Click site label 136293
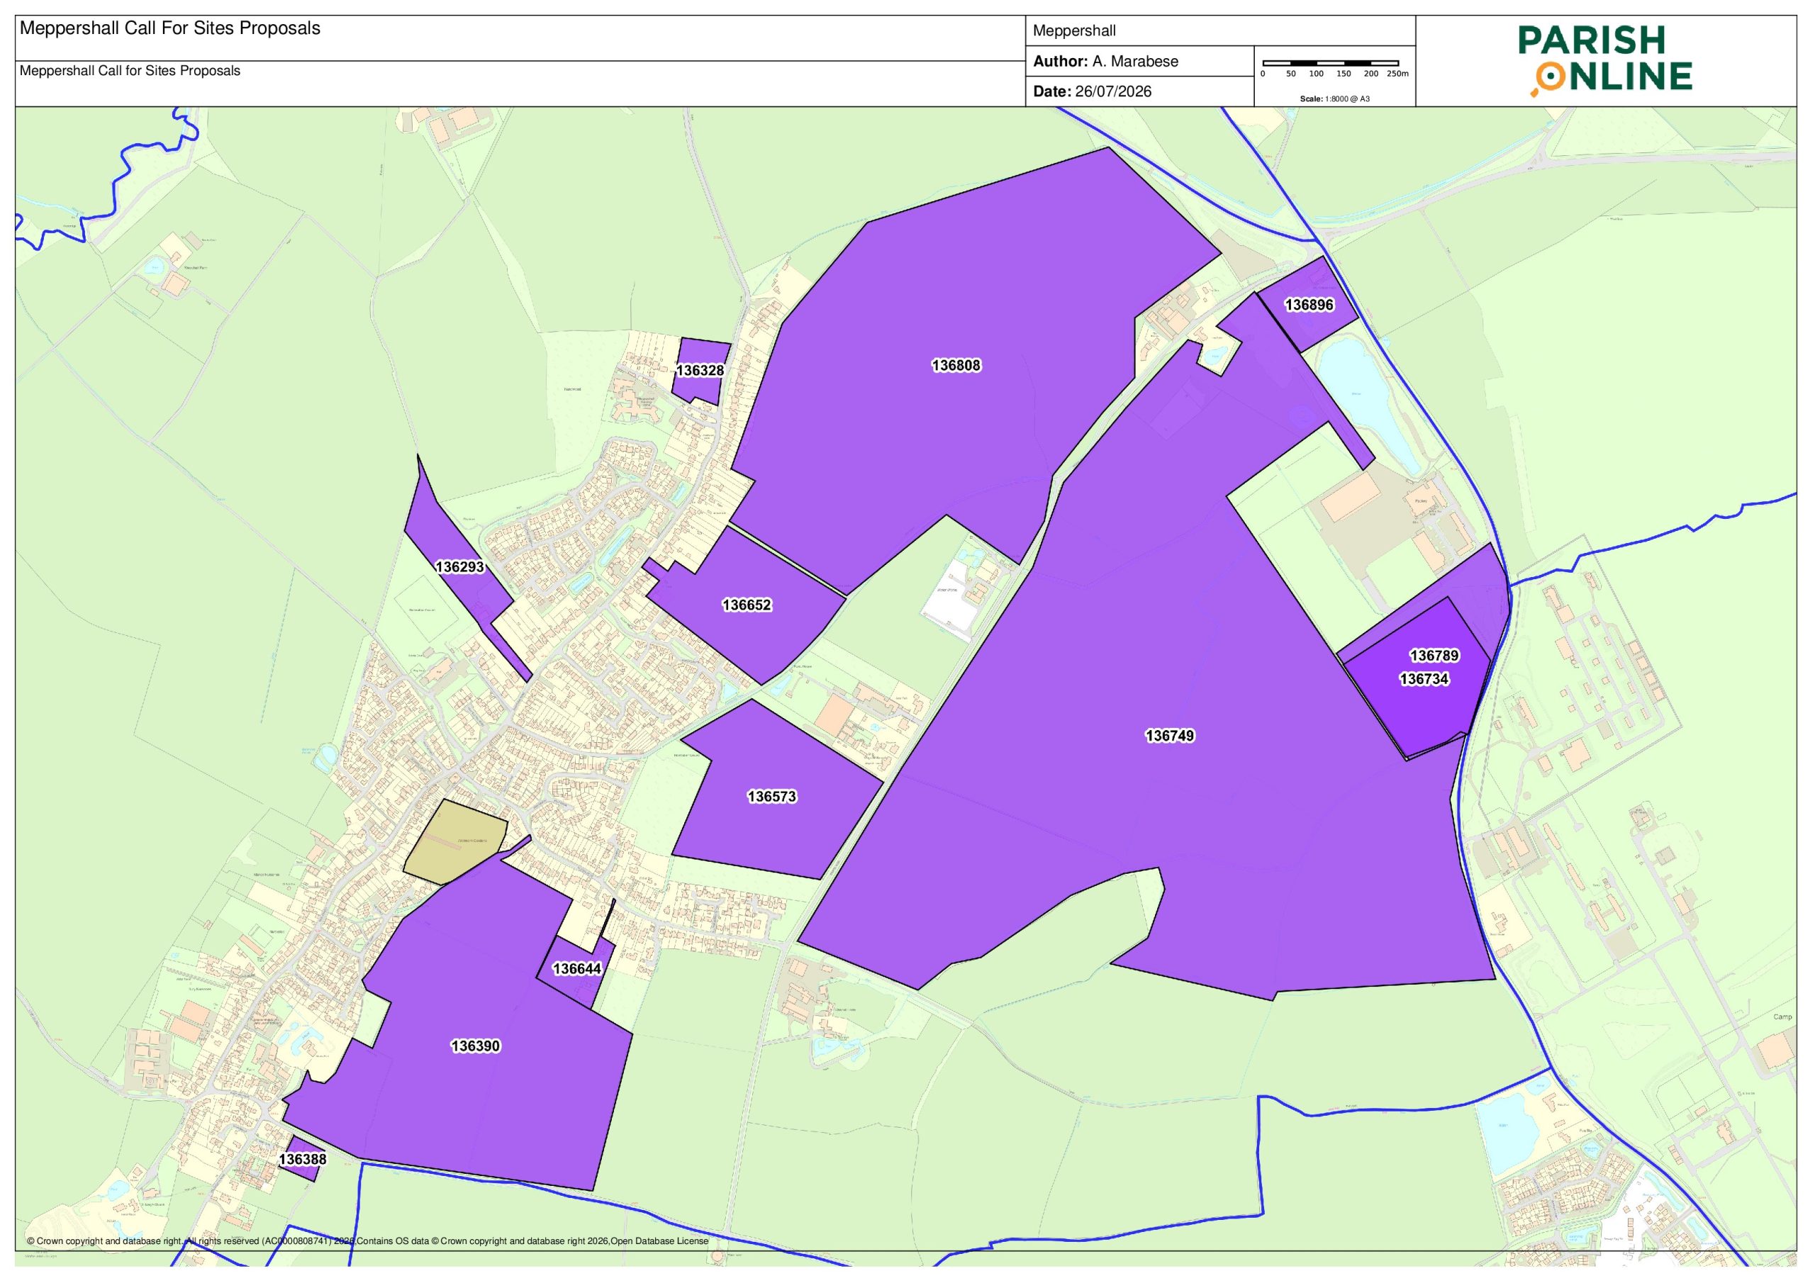 (459, 567)
